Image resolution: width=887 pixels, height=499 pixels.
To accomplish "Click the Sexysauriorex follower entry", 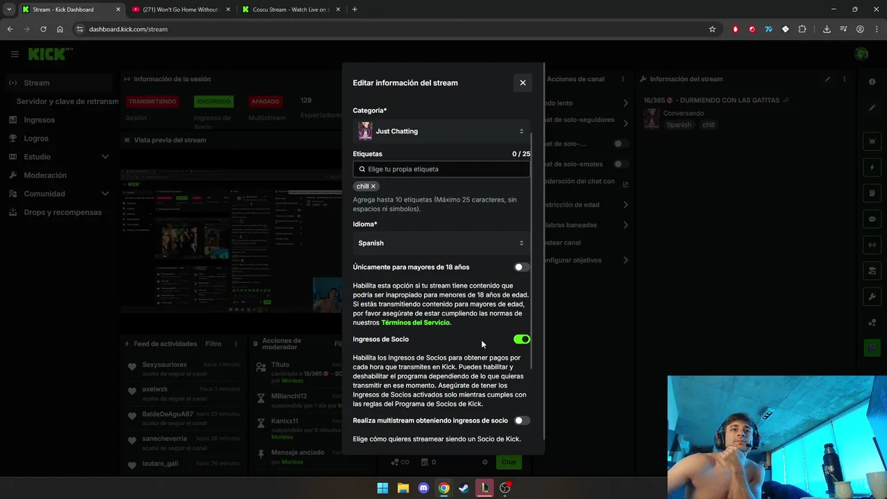I will pyautogui.click(x=183, y=369).
